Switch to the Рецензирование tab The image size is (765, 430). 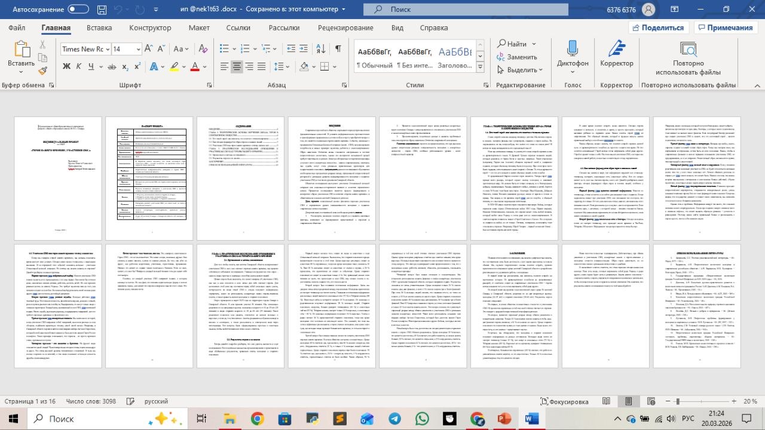(345, 28)
